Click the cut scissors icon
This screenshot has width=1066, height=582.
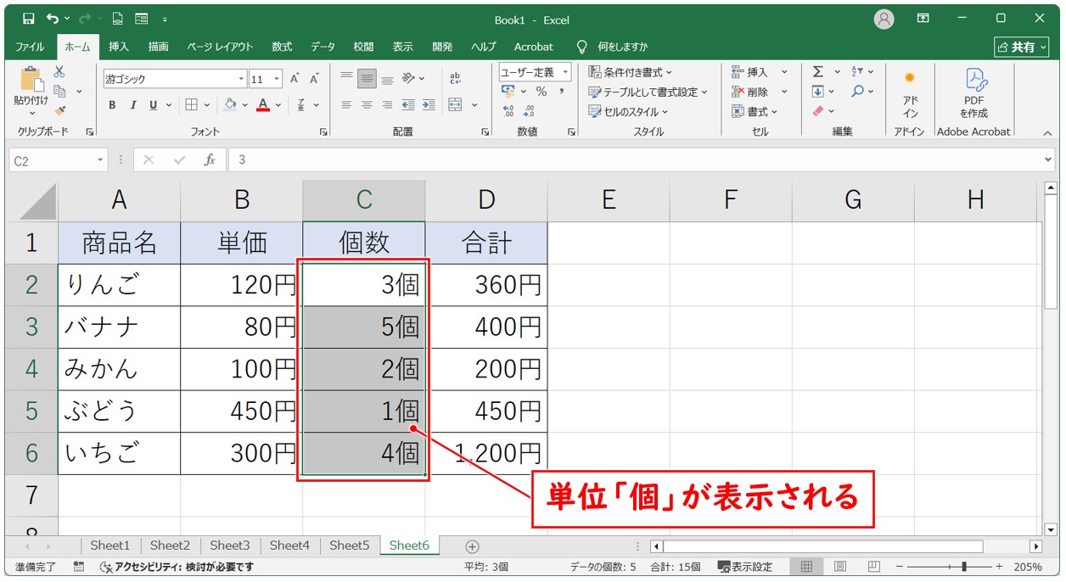click(x=59, y=72)
